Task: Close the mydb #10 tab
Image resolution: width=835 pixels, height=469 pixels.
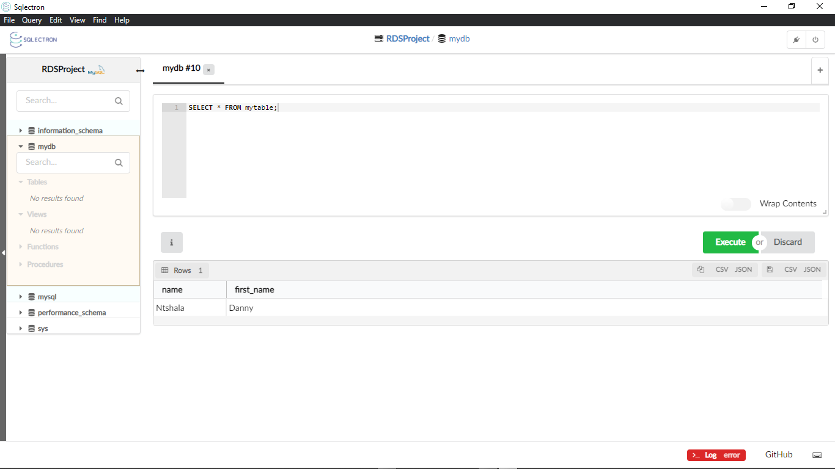Action: [x=208, y=70]
